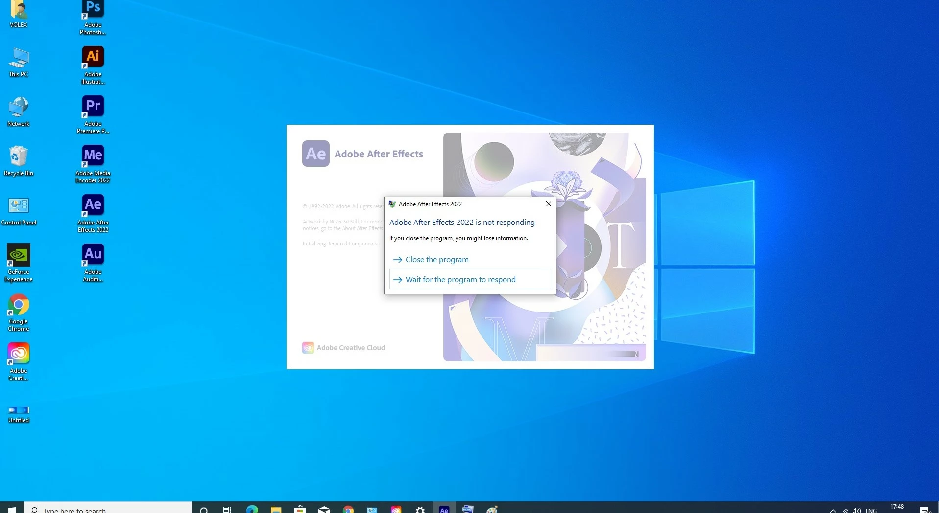This screenshot has height=513, width=939.
Task: Open File Explorer from the taskbar
Action: (x=276, y=510)
